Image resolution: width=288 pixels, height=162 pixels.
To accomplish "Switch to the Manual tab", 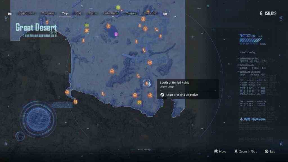I will tap(131, 13).
